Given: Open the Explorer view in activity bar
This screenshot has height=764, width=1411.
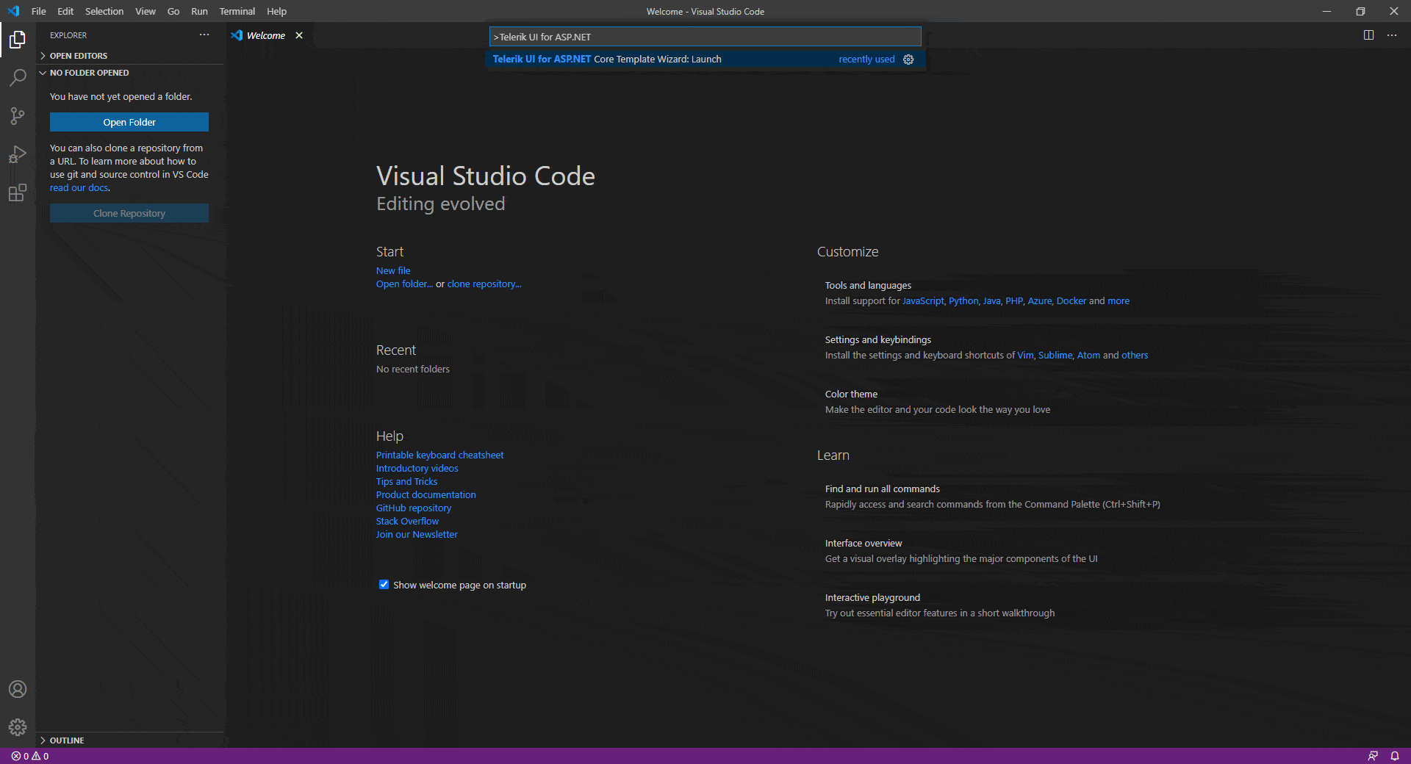Looking at the screenshot, I should pos(18,39).
